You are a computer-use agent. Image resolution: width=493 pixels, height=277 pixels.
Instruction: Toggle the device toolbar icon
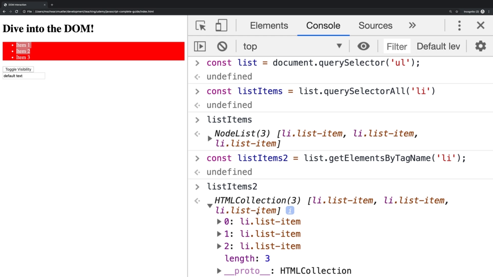coord(221,26)
